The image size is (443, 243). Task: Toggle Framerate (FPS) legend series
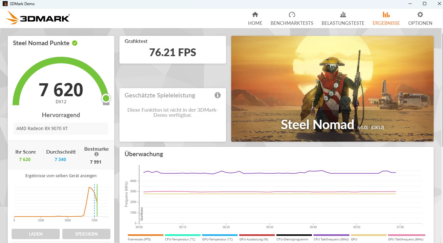coord(146,238)
